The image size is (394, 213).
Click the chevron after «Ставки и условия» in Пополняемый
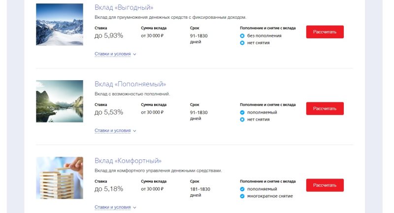[134, 131]
